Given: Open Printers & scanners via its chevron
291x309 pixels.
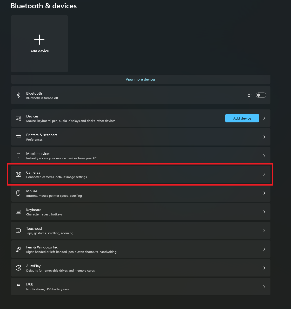Looking at the screenshot, I should pyautogui.click(x=264, y=137).
